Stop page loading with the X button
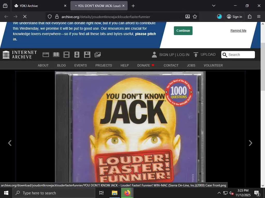Viewport: 265px width, 198px height. tap(25, 16)
